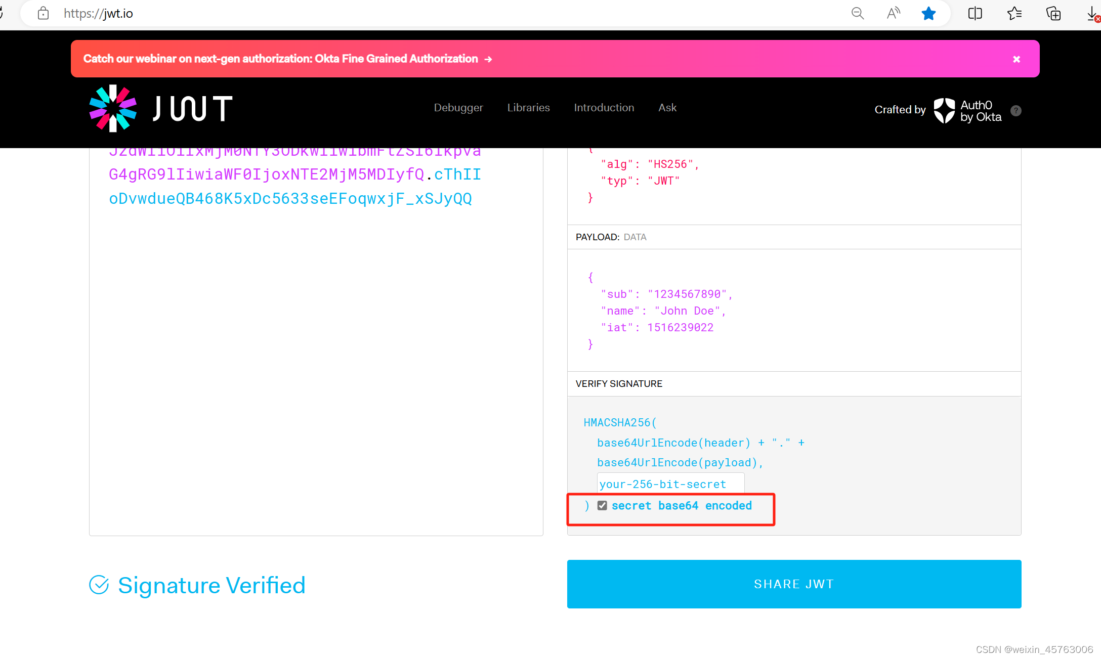Screen dimensions: 1101x659
Task: Click the your-256-bit-secret input field
Action: pos(670,484)
